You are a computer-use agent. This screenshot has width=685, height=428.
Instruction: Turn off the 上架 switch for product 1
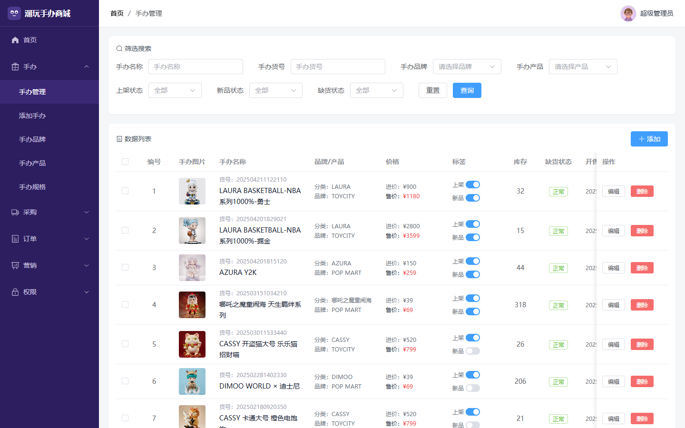coord(473,185)
